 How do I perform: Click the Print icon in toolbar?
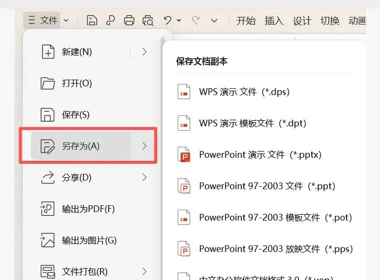pyautogui.click(x=129, y=21)
